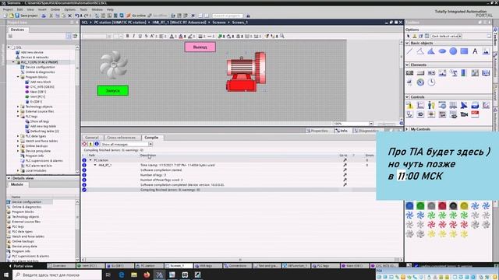
Task: Select the Gauge element in Elements
Action: coord(420,82)
